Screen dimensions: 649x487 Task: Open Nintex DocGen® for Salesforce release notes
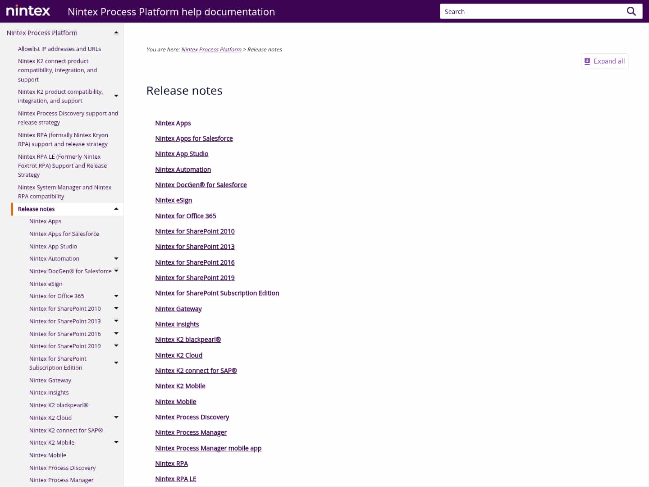[x=201, y=184]
